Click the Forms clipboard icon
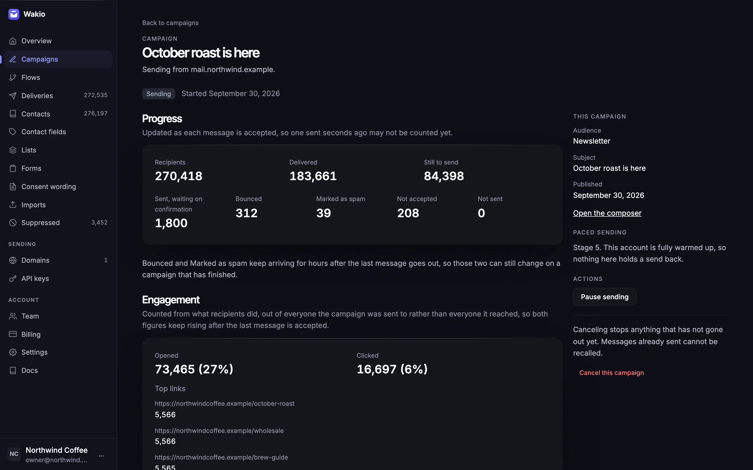Image resolution: width=753 pixels, height=470 pixels. coord(13,168)
